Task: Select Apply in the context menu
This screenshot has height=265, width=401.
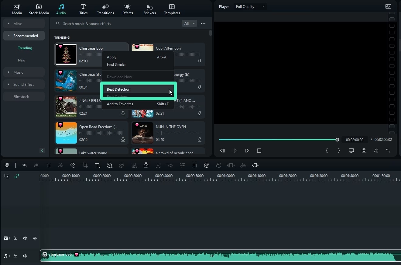Action: click(138, 57)
